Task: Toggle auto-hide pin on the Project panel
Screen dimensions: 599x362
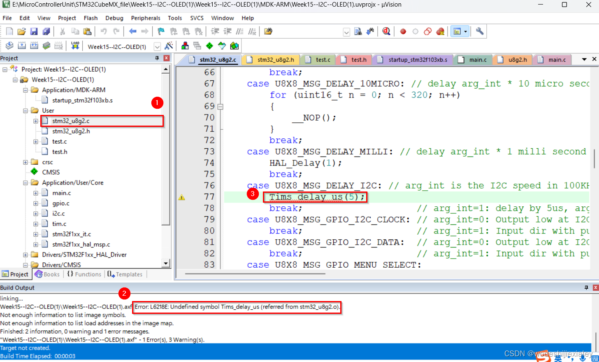Action: coord(157,58)
